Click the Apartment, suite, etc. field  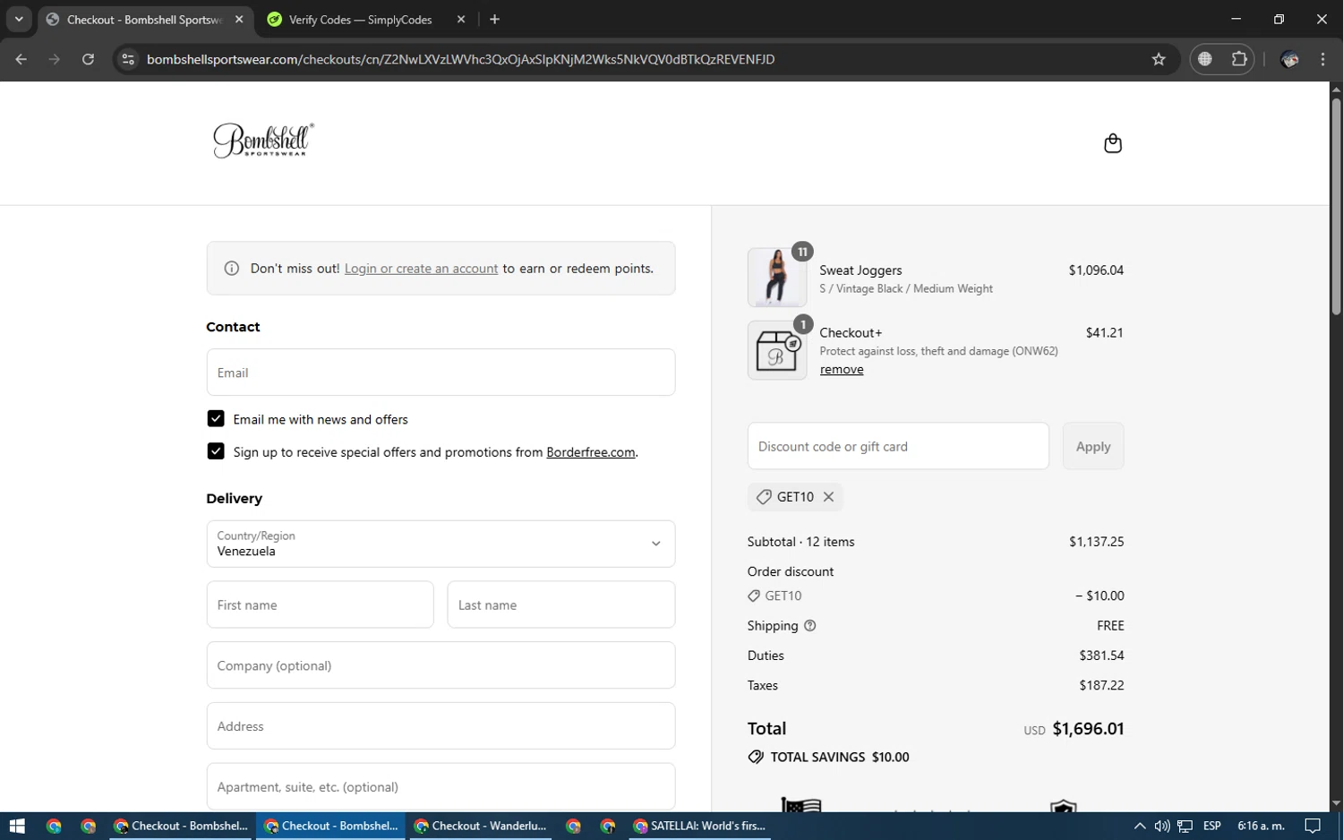tap(441, 786)
